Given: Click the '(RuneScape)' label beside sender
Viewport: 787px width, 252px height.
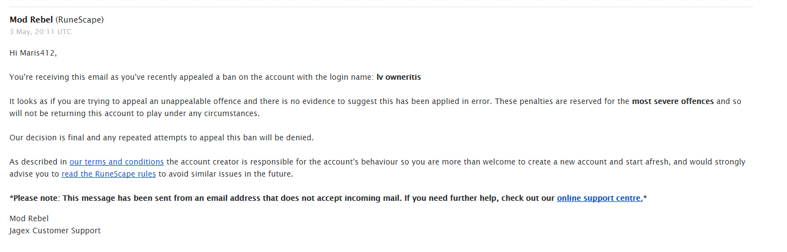Looking at the screenshot, I should pyautogui.click(x=80, y=20).
